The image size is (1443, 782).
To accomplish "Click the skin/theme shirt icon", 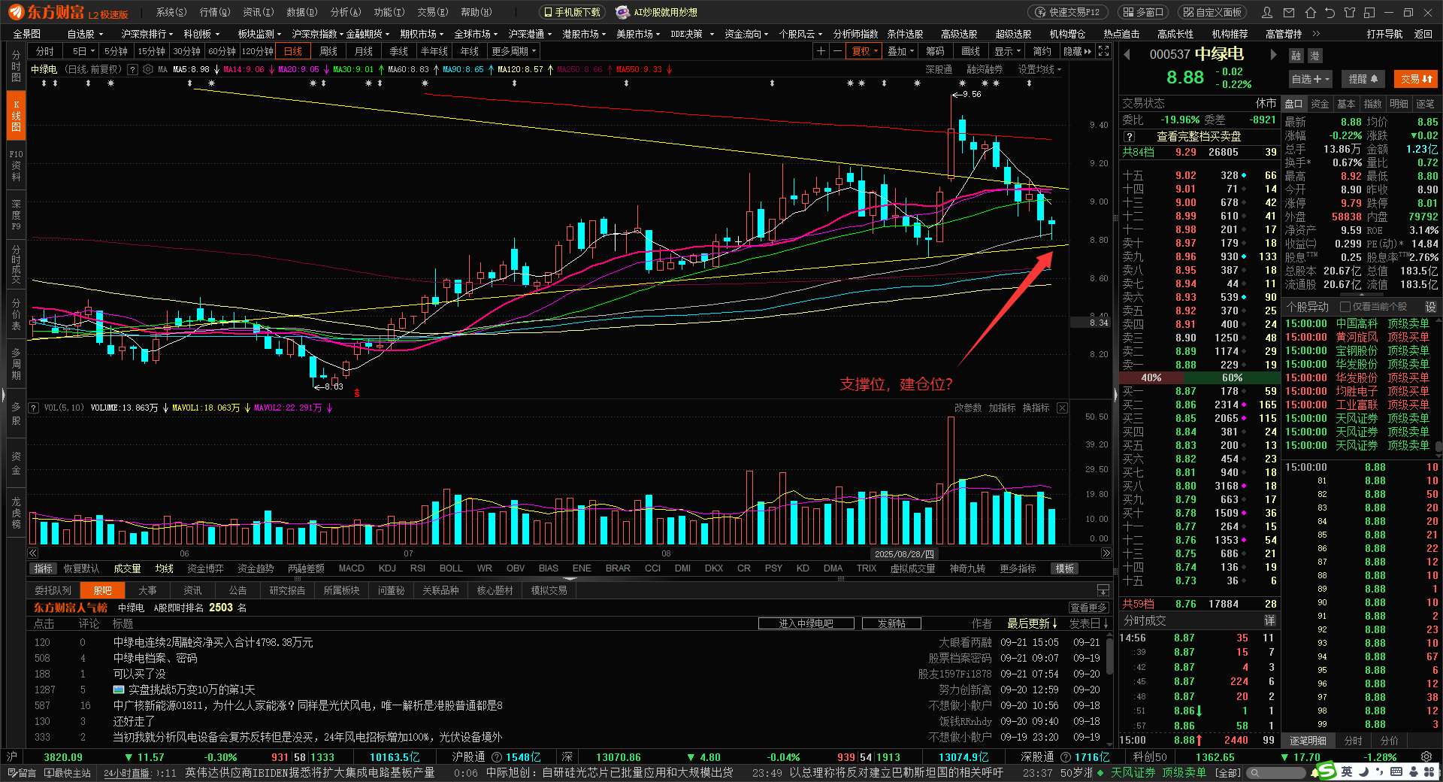I will pyautogui.click(x=1349, y=12).
